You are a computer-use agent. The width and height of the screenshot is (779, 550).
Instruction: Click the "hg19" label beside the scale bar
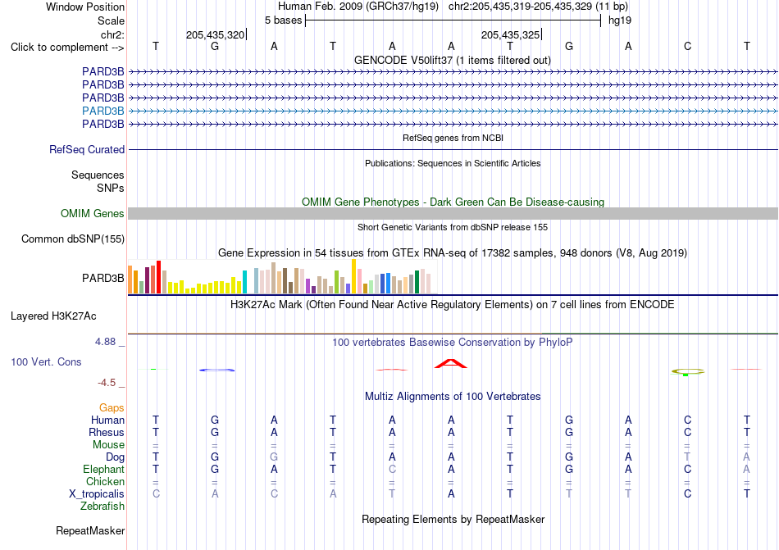click(x=620, y=20)
